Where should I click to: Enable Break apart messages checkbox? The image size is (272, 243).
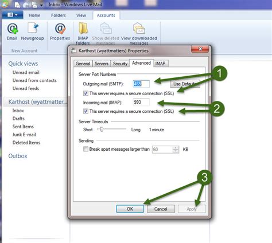86,149
